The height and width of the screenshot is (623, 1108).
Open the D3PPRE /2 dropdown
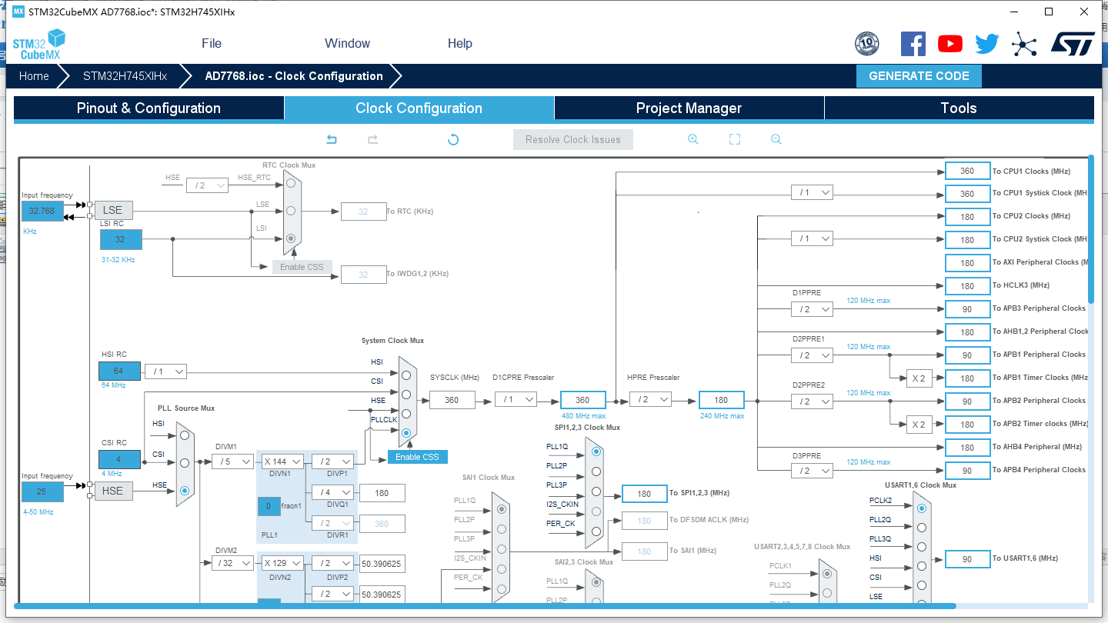(812, 471)
